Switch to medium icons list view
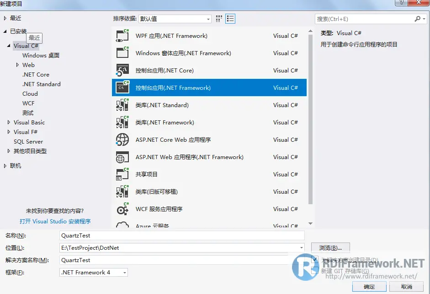 pos(230,19)
